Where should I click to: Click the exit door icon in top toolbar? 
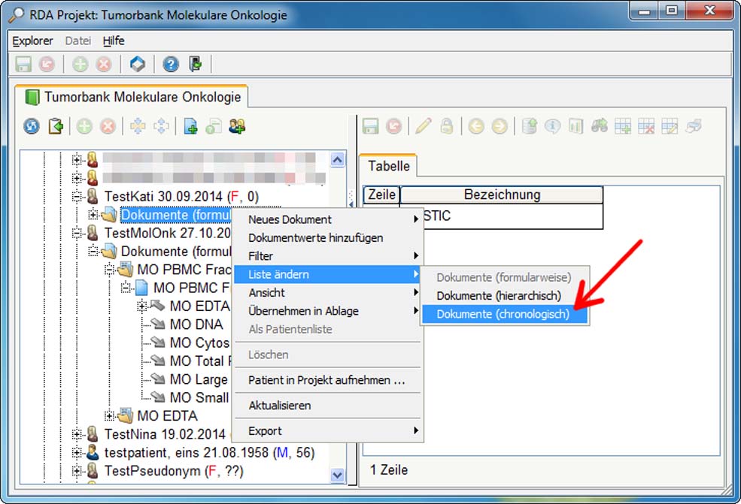(x=196, y=65)
